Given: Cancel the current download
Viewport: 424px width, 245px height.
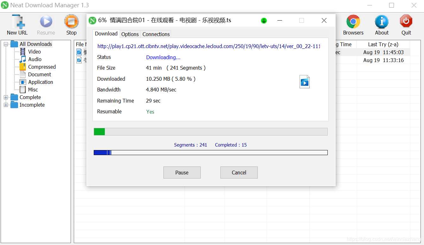Looking at the screenshot, I should point(239,173).
